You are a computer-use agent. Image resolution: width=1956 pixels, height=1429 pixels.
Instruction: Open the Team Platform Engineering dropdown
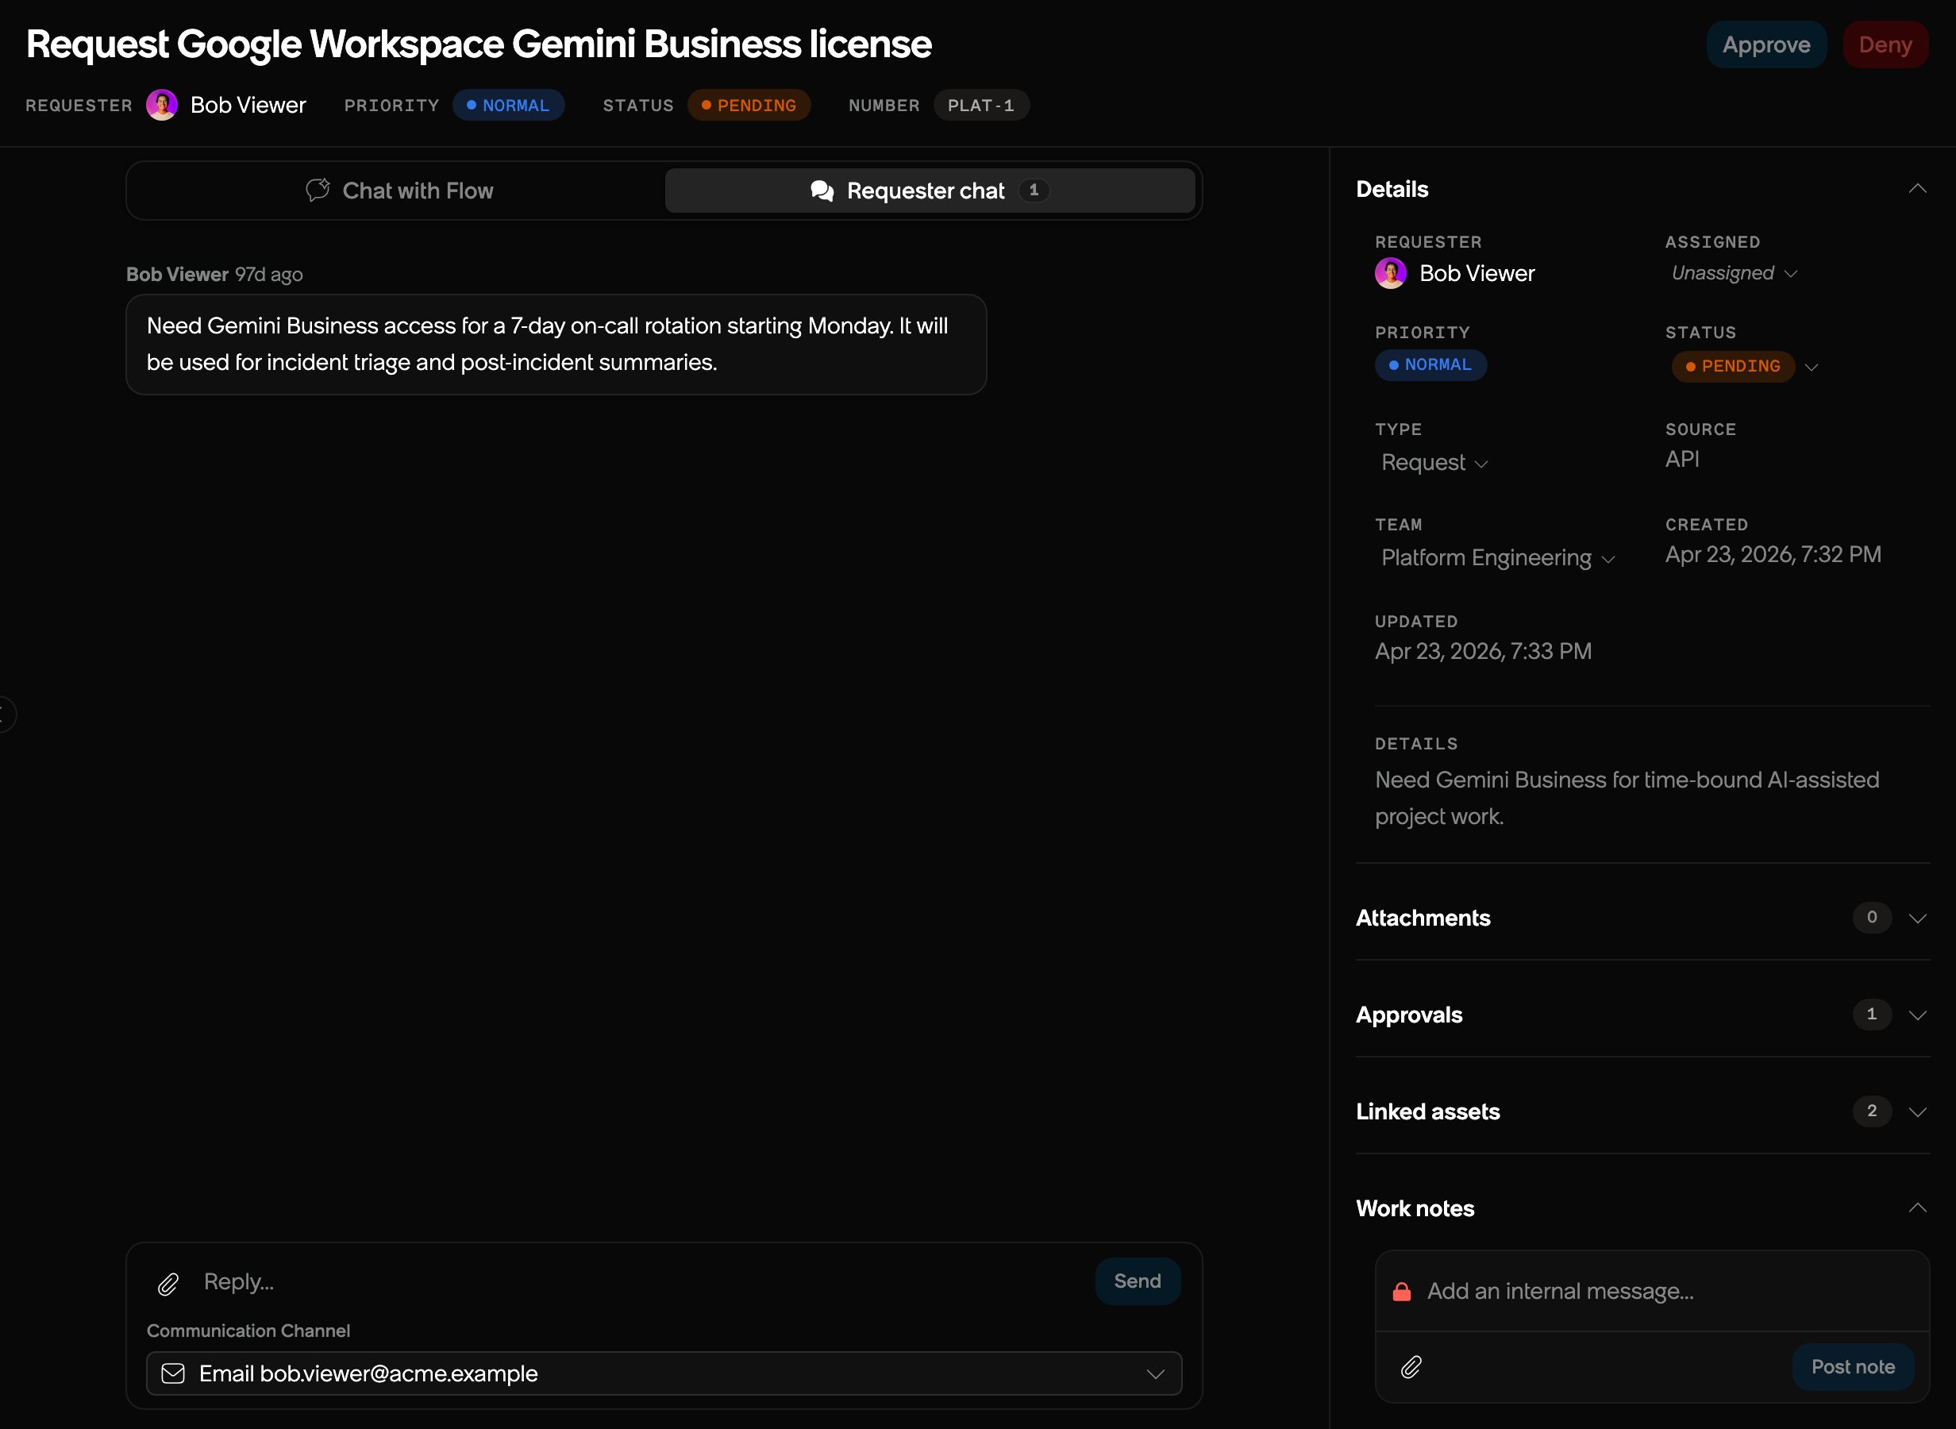tap(1497, 558)
